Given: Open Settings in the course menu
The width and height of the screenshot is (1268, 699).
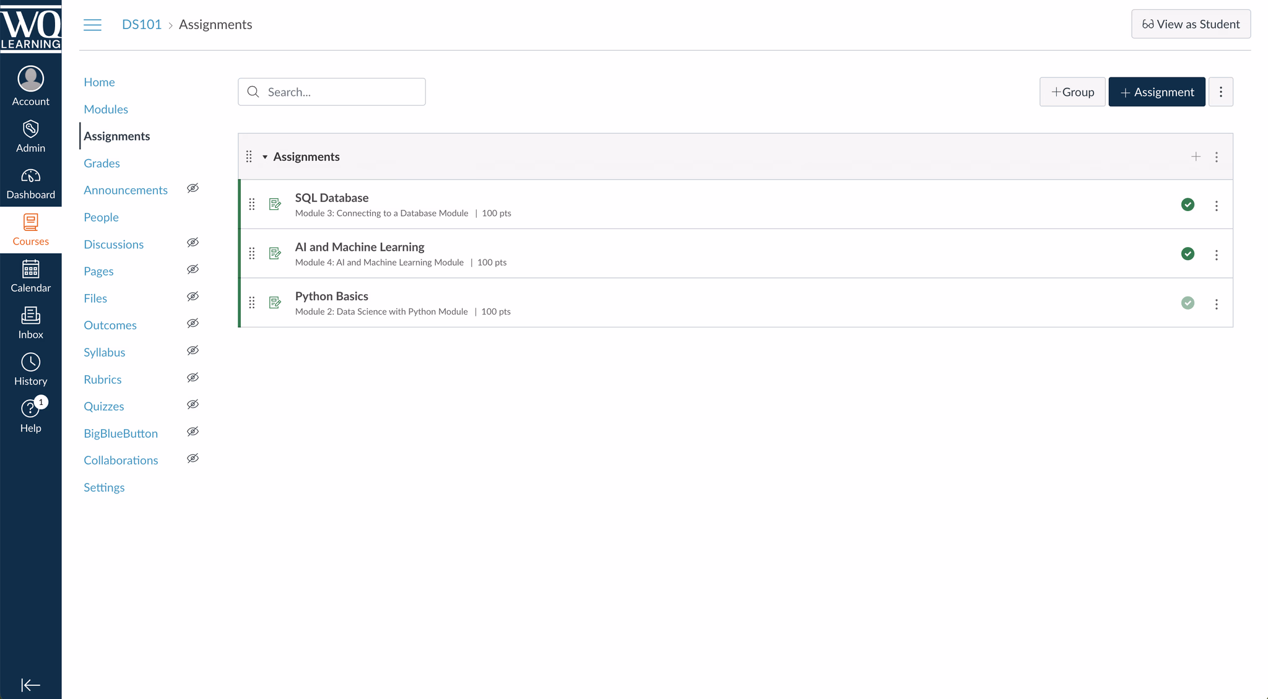Looking at the screenshot, I should tap(104, 487).
